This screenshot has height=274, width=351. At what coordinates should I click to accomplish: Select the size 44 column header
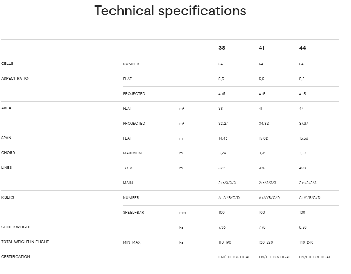tap(303, 48)
